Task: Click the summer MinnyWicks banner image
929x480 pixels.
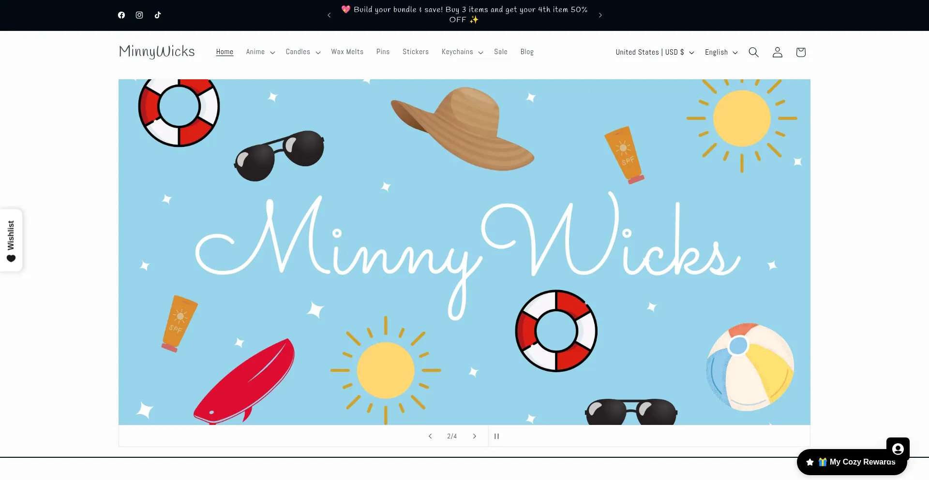Action: (464, 252)
